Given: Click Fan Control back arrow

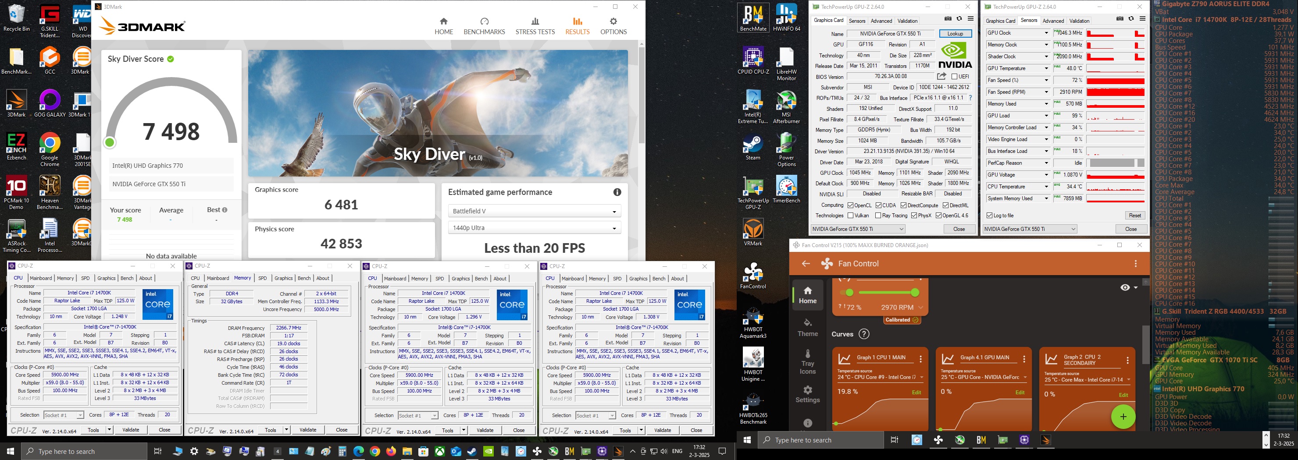Looking at the screenshot, I should (x=806, y=264).
